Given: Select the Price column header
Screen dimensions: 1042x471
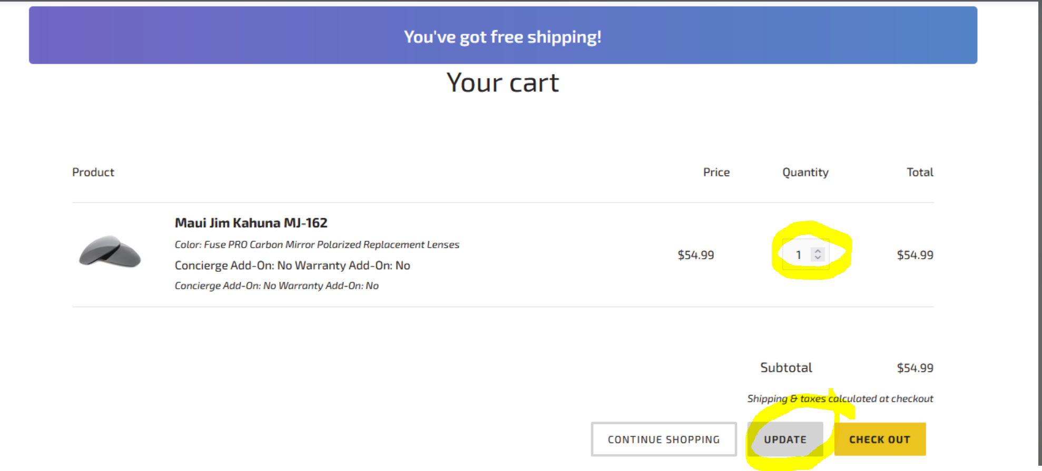Looking at the screenshot, I should click(x=716, y=172).
